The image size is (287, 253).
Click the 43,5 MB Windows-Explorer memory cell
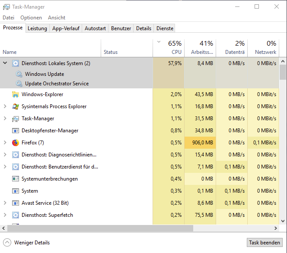200,94
